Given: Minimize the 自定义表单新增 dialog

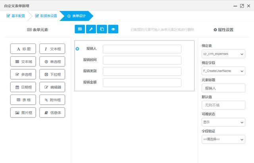Looking at the screenshot, I should point(235,6).
